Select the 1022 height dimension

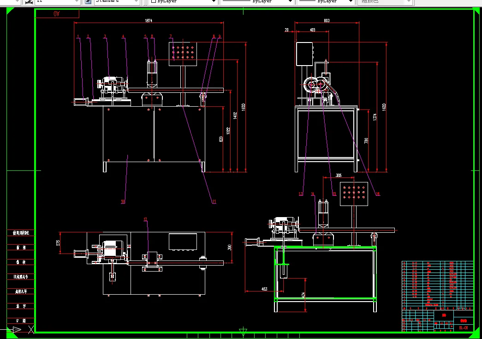[x=228, y=131]
